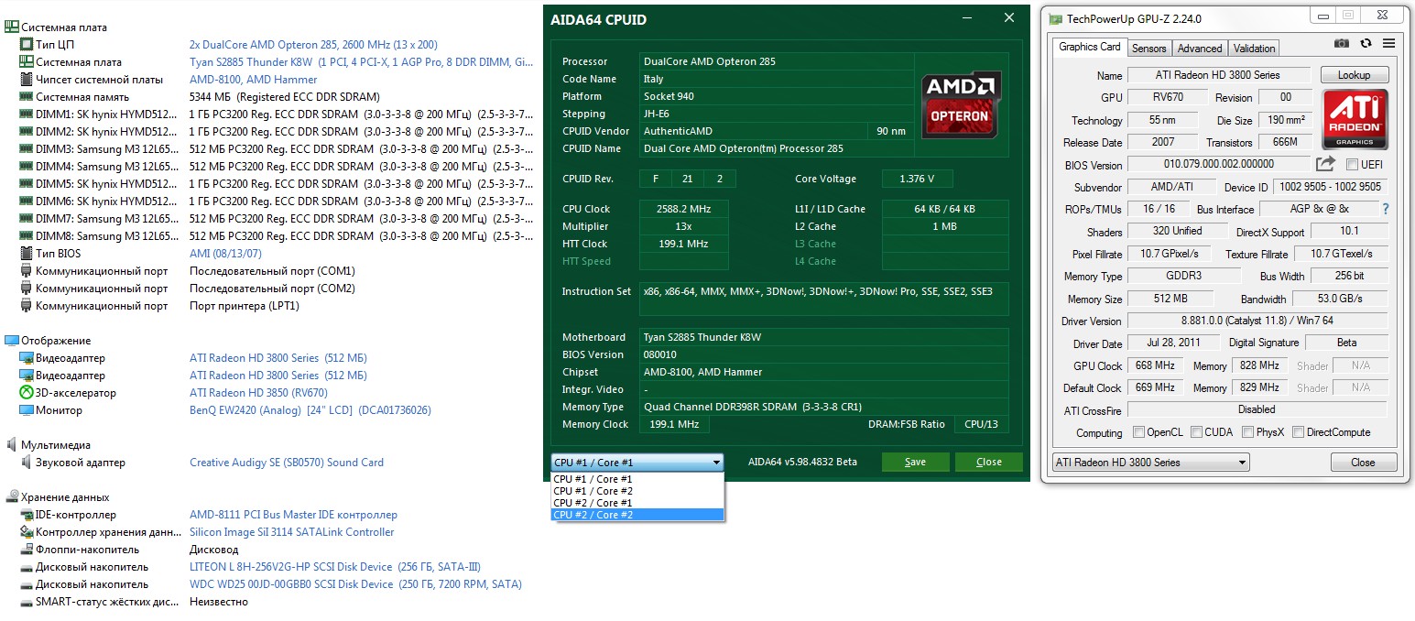The width and height of the screenshot is (1415, 621).
Task: Click the Хранение данных category icon
Action: coord(12,497)
